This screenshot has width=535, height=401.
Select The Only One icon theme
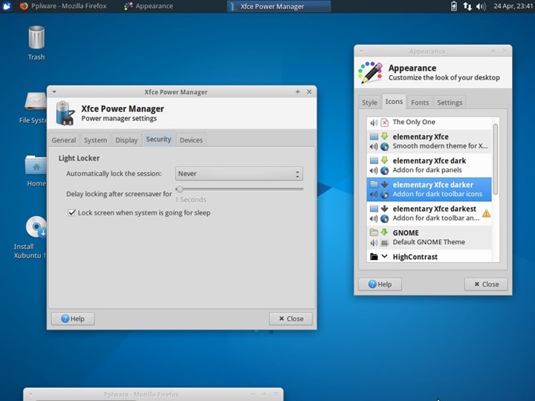point(429,122)
